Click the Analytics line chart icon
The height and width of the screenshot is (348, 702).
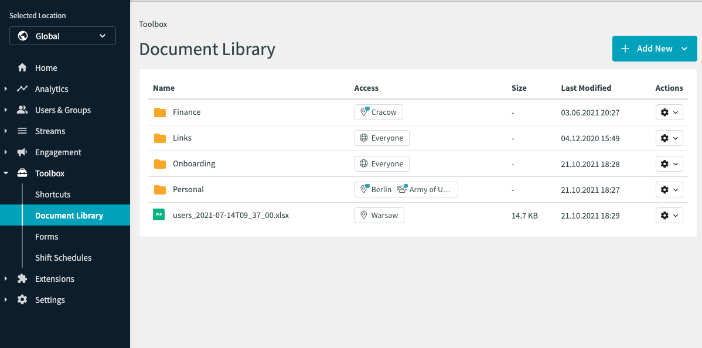(x=22, y=88)
